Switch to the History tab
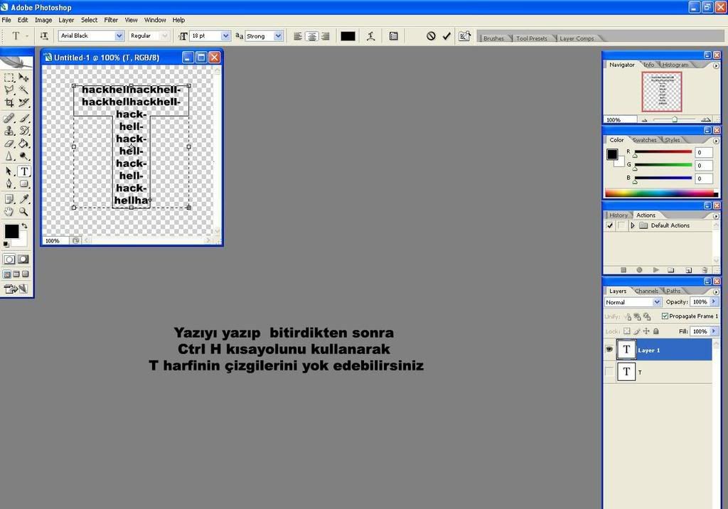 (618, 215)
